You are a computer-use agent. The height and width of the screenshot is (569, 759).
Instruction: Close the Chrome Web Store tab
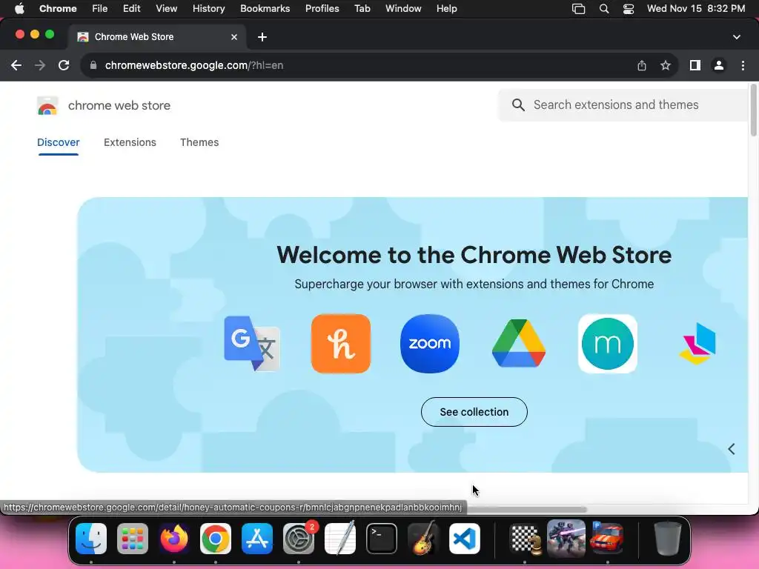click(234, 37)
